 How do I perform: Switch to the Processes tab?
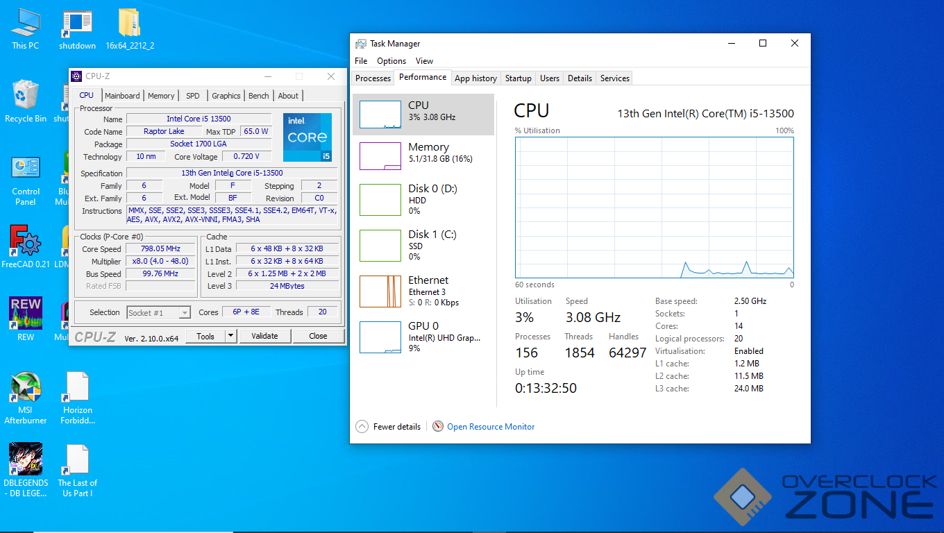coord(373,78)
